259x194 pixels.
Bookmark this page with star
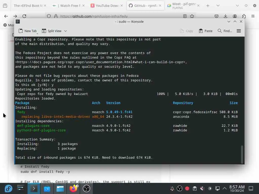pyautogui.click(x=192, y=16)
